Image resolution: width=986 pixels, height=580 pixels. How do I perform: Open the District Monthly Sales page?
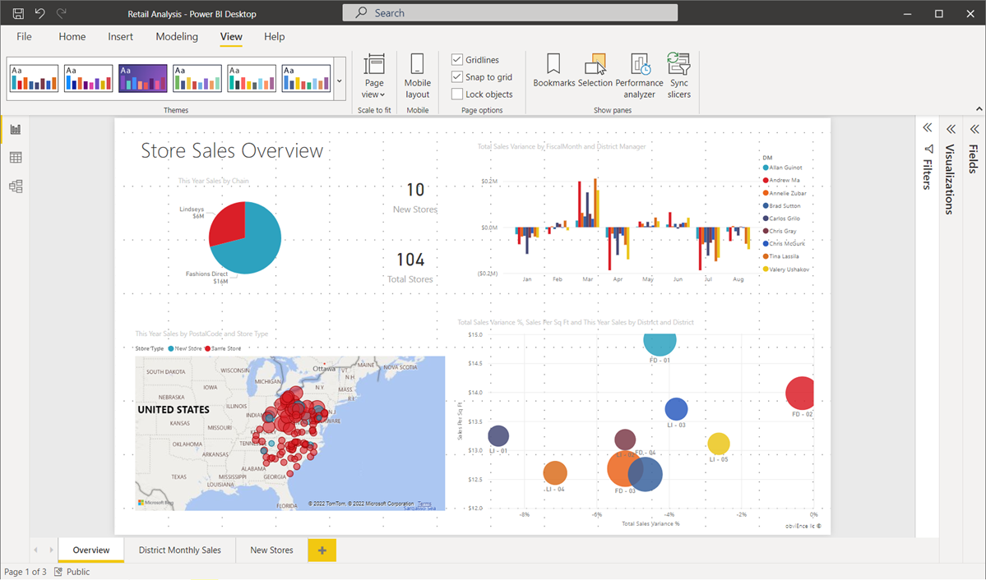coord(179,550)
